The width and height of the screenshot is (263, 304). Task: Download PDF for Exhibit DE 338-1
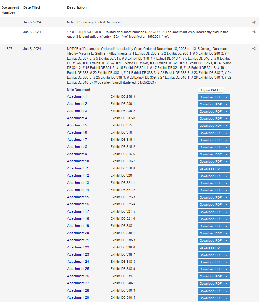(211, 233)
